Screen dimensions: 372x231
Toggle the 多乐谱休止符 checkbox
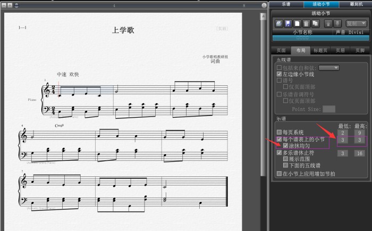click(280, 152)
